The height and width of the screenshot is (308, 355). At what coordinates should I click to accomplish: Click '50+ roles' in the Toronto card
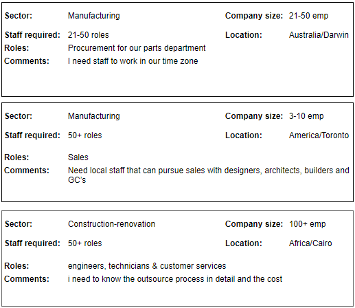pyautogui.click(x=84, y=135)
